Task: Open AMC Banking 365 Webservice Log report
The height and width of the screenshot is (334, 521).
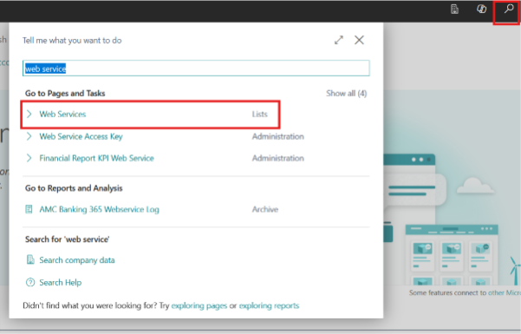Action: 100,209
